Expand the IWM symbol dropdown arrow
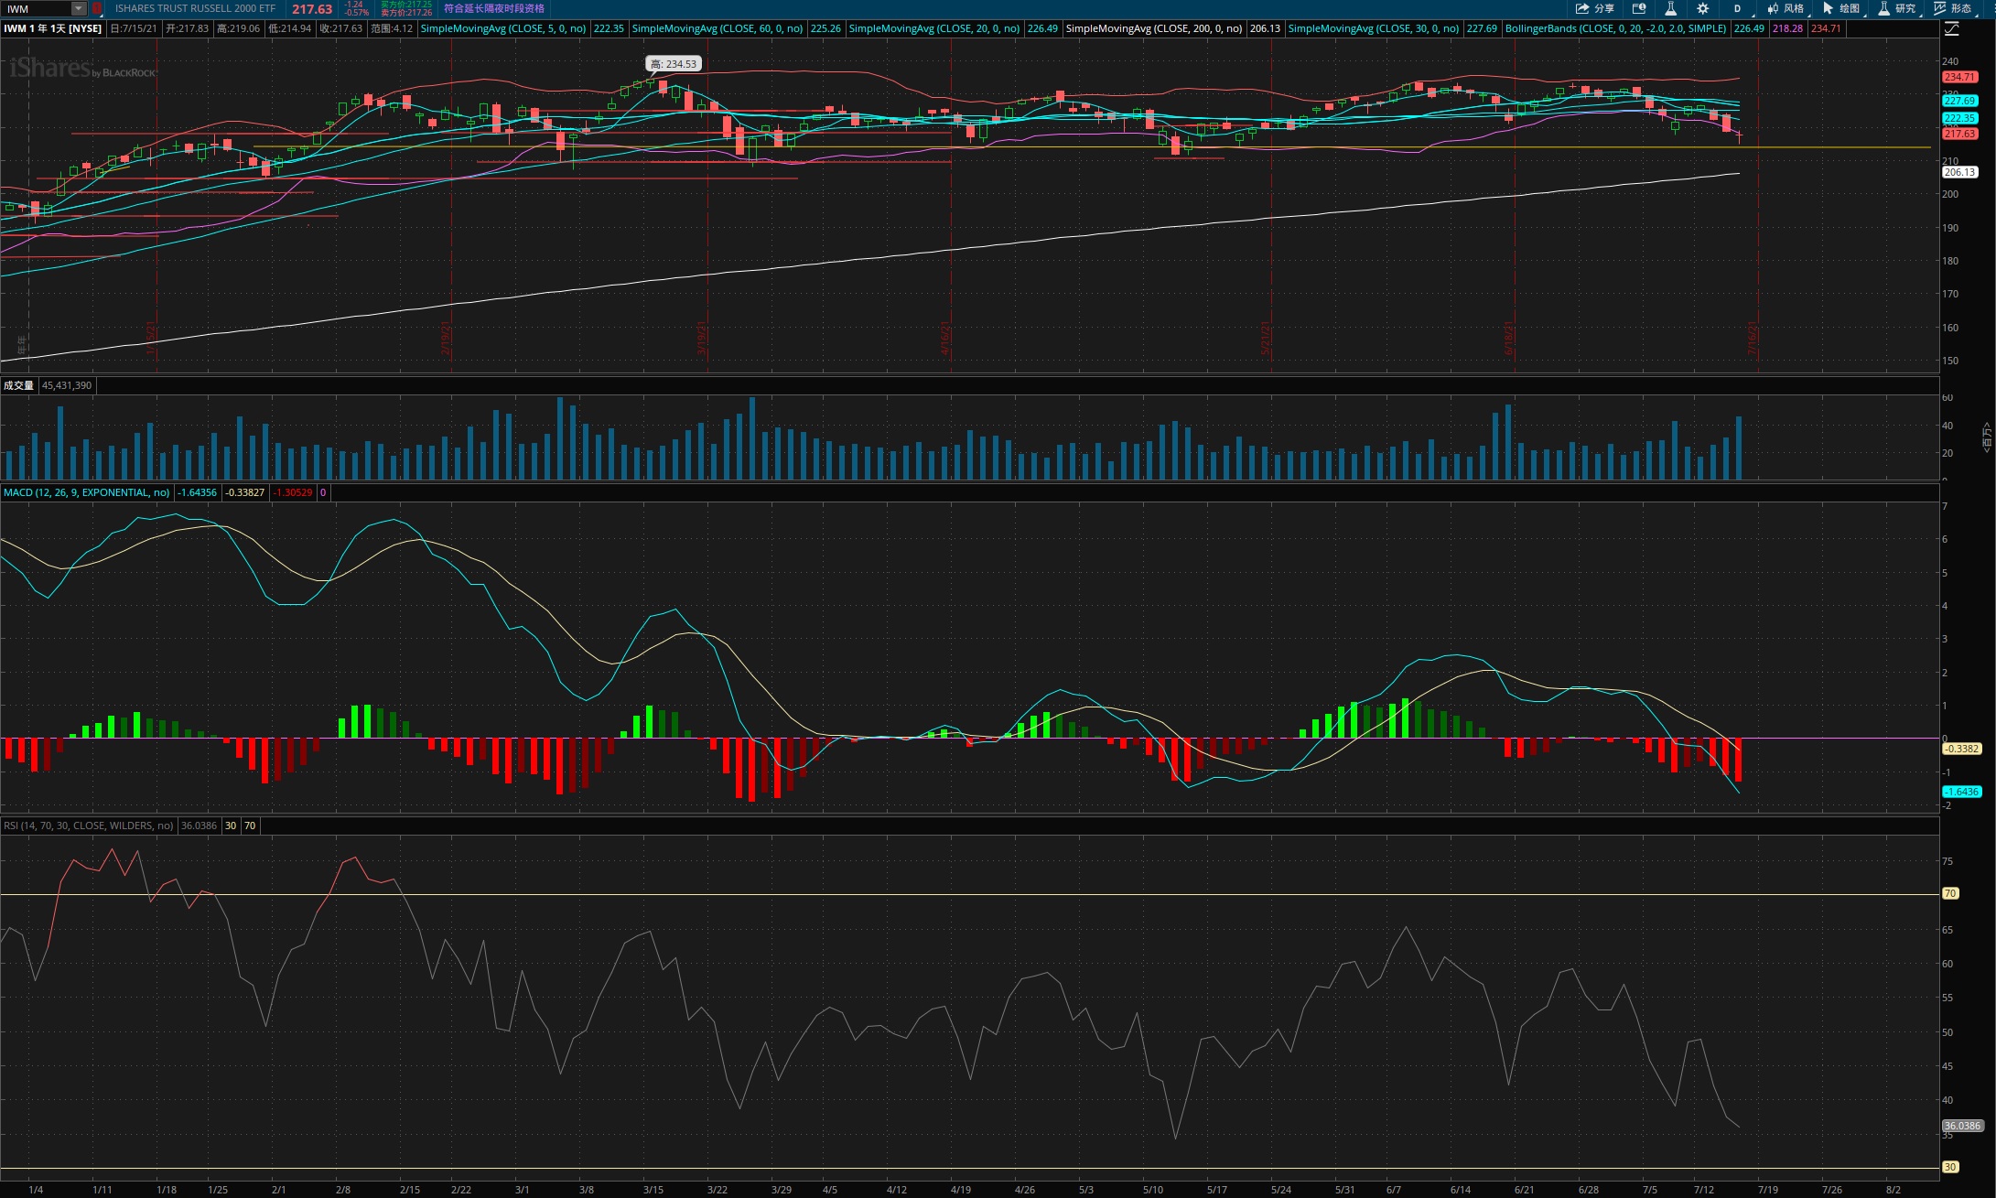 click(79, 8)
